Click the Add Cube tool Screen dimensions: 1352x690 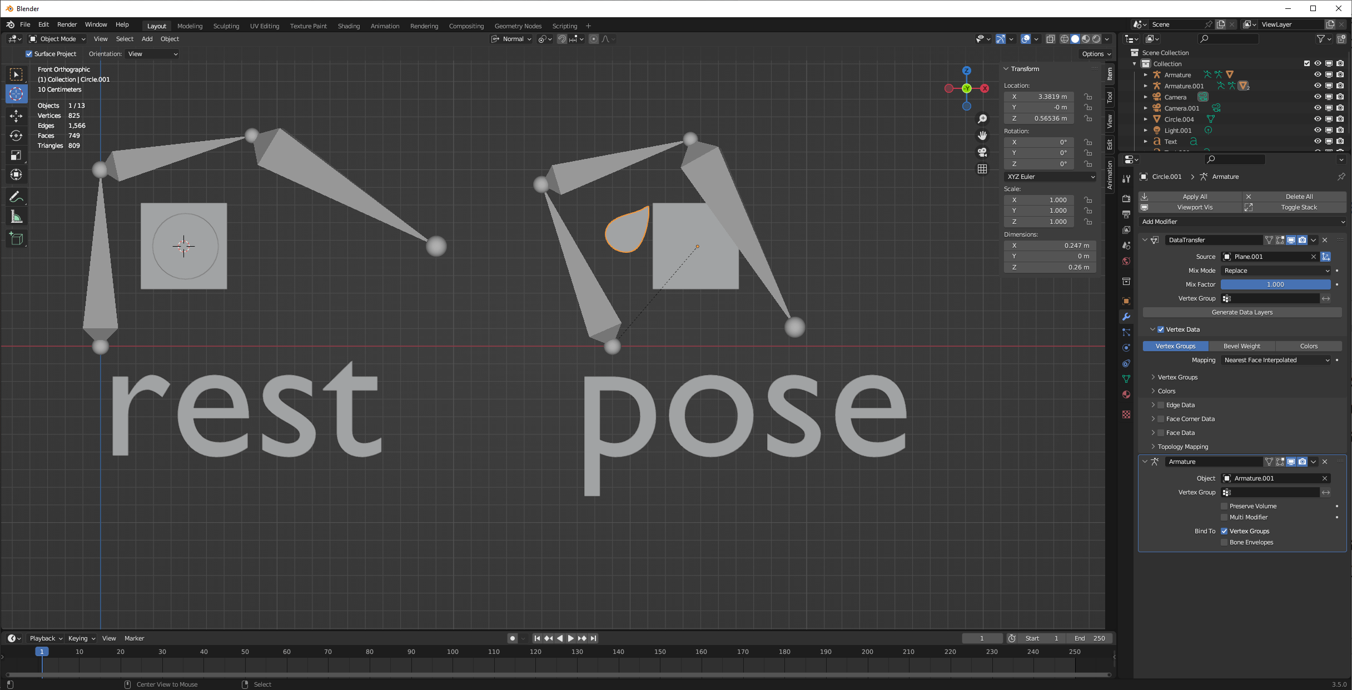tap(16, 239)
